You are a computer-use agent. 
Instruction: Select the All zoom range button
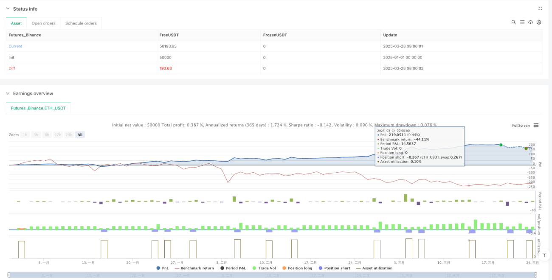pos(80,134)
